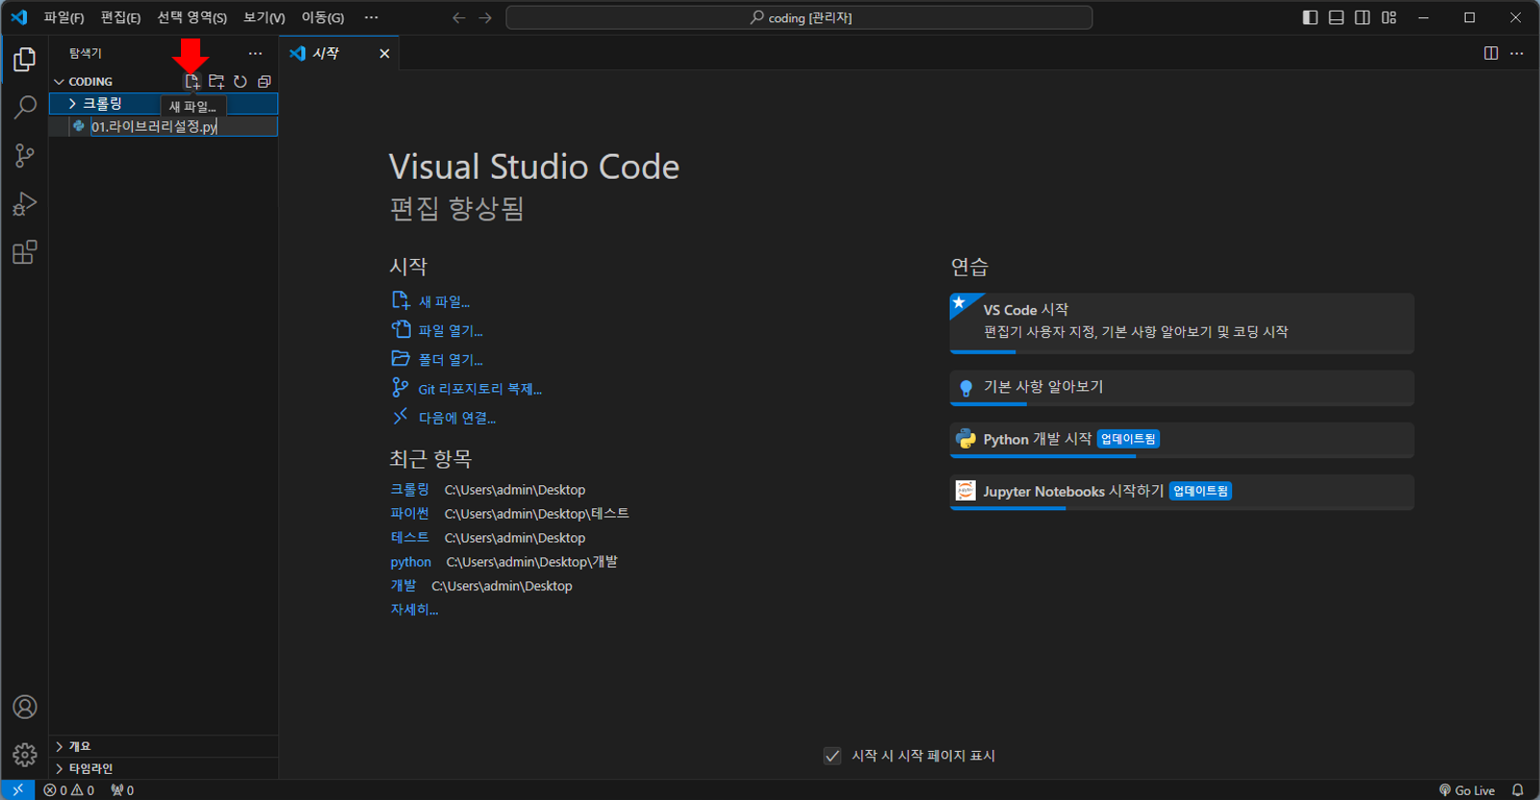Open the 파일(F) menu
The height and width of the screenshot is (800, 1540).
[x=64, y=18]
